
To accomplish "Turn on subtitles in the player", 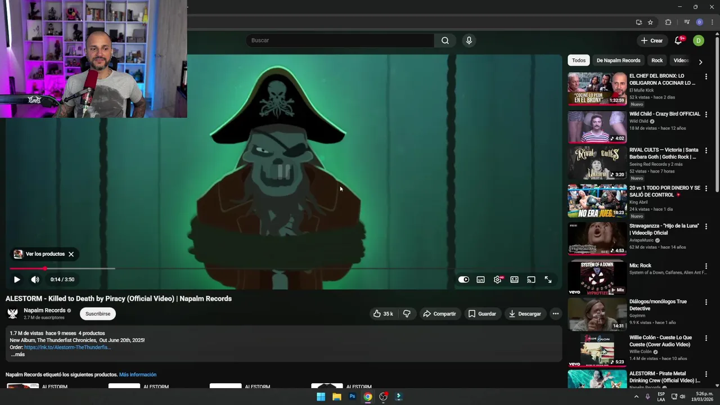I will coord(480,280).
